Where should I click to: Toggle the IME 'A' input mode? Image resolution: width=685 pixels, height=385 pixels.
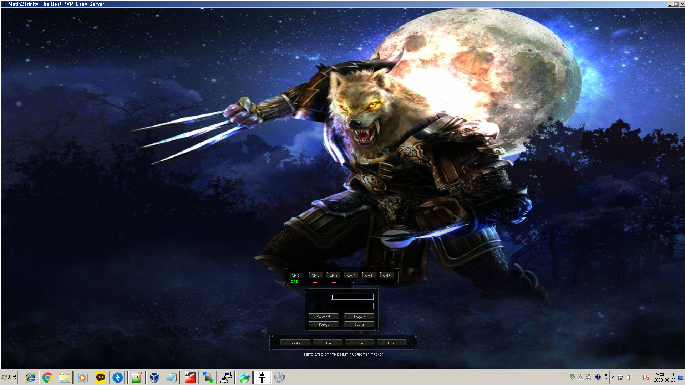pyautogui.click(x=580, y=377)
